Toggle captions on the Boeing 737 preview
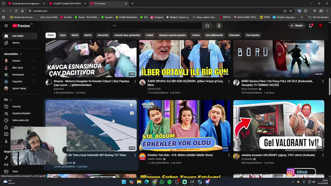 [132, 113]
